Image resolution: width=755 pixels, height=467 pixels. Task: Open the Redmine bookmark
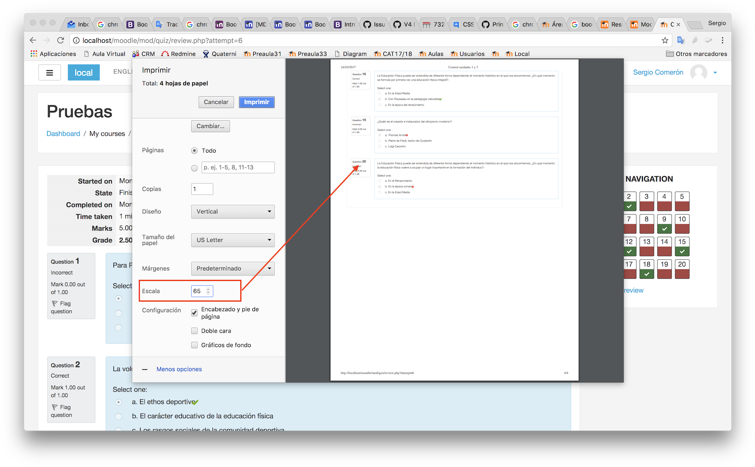[178, 54]
